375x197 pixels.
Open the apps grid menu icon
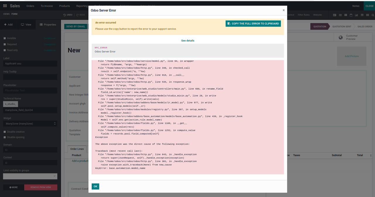point(5,6)
